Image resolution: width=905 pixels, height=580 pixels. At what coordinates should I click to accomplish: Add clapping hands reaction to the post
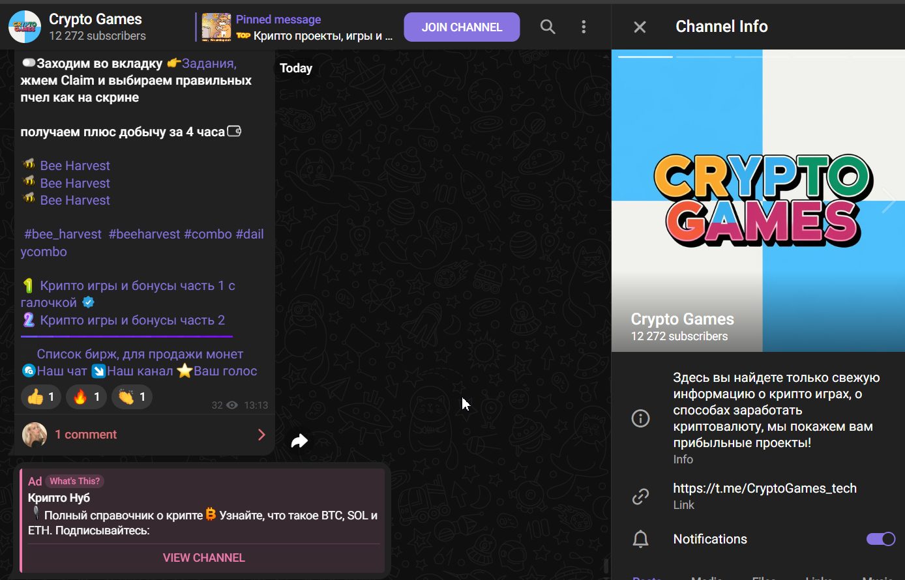tap(132, 397)
